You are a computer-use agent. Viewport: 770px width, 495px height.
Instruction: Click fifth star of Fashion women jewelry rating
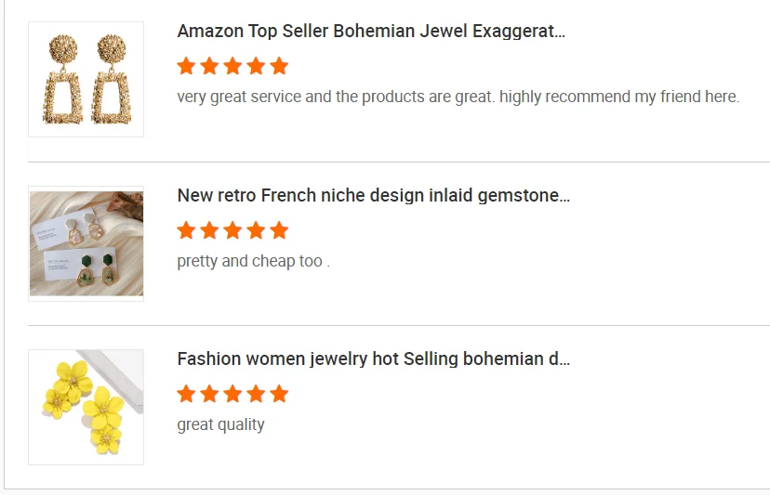pyautogui.click(x=279, y=394)
